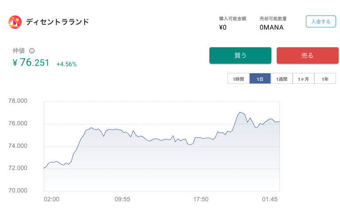Screen dimensions: 340x208
Task: Click the Decentraland coin logo icon
Action: (x=15, y=22)
